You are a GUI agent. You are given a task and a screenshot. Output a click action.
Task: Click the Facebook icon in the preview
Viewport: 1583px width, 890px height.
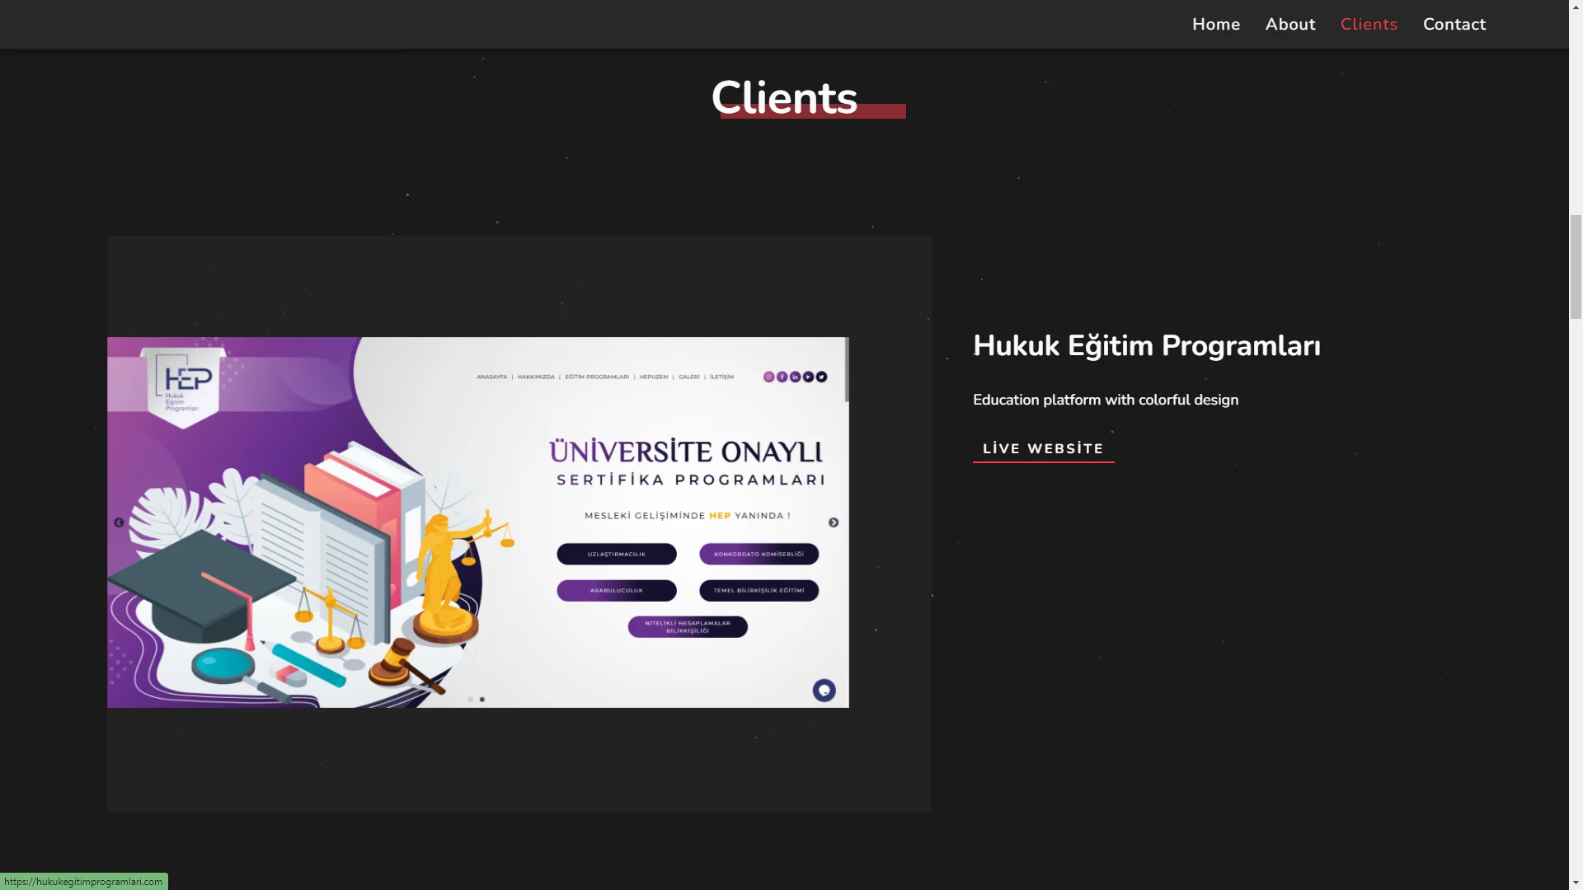[x=782, y=377]
